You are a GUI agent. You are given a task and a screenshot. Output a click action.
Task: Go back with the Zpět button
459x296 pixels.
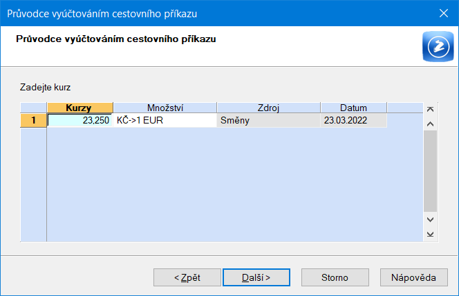(187, 277)
